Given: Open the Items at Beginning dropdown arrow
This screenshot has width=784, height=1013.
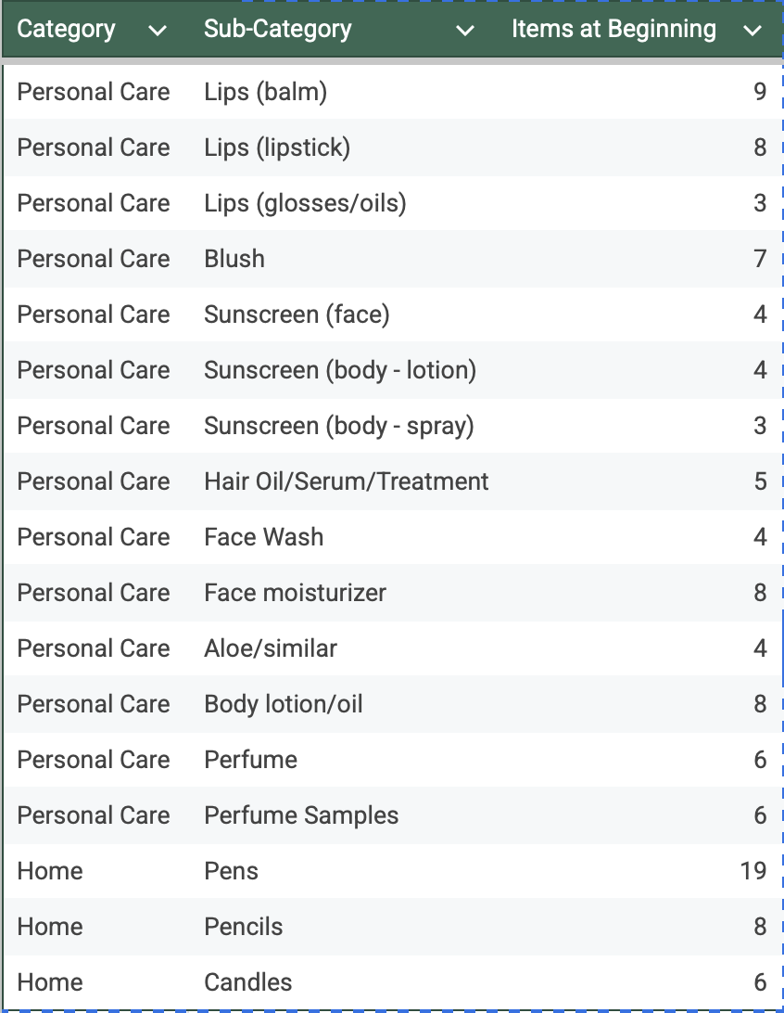Looking at the screenshot, I should pos(752,31).
